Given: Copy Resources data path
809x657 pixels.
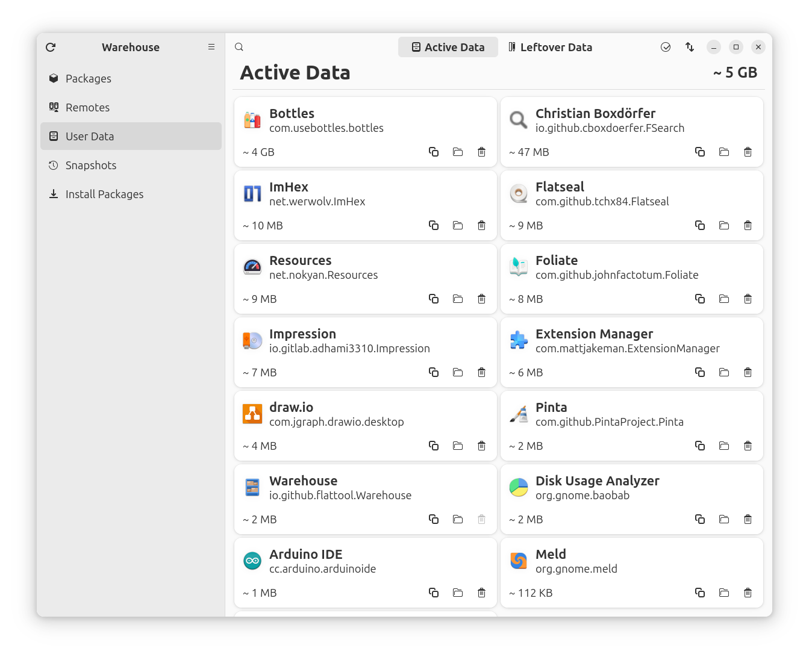Looking at the screenshot, I should (434, 299).
